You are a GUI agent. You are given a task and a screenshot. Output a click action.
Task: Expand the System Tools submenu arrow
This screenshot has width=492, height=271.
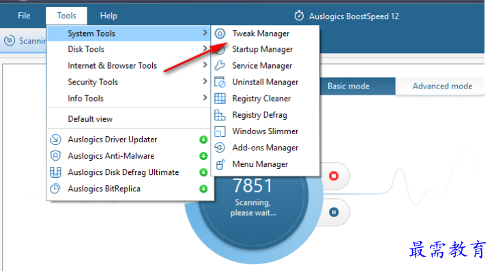(x=205, y=33)
